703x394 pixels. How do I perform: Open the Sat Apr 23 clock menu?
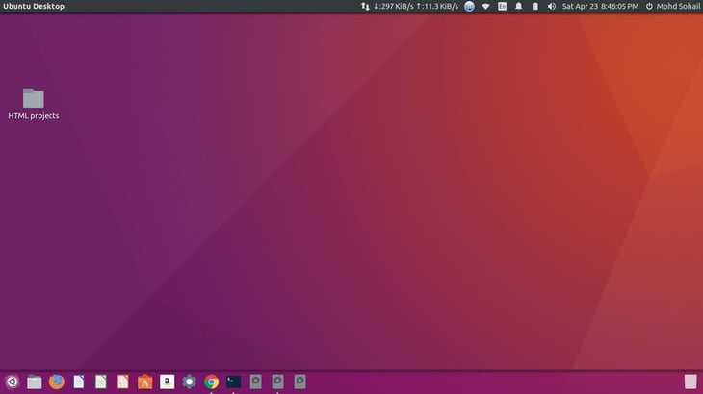tap(600, 7)
